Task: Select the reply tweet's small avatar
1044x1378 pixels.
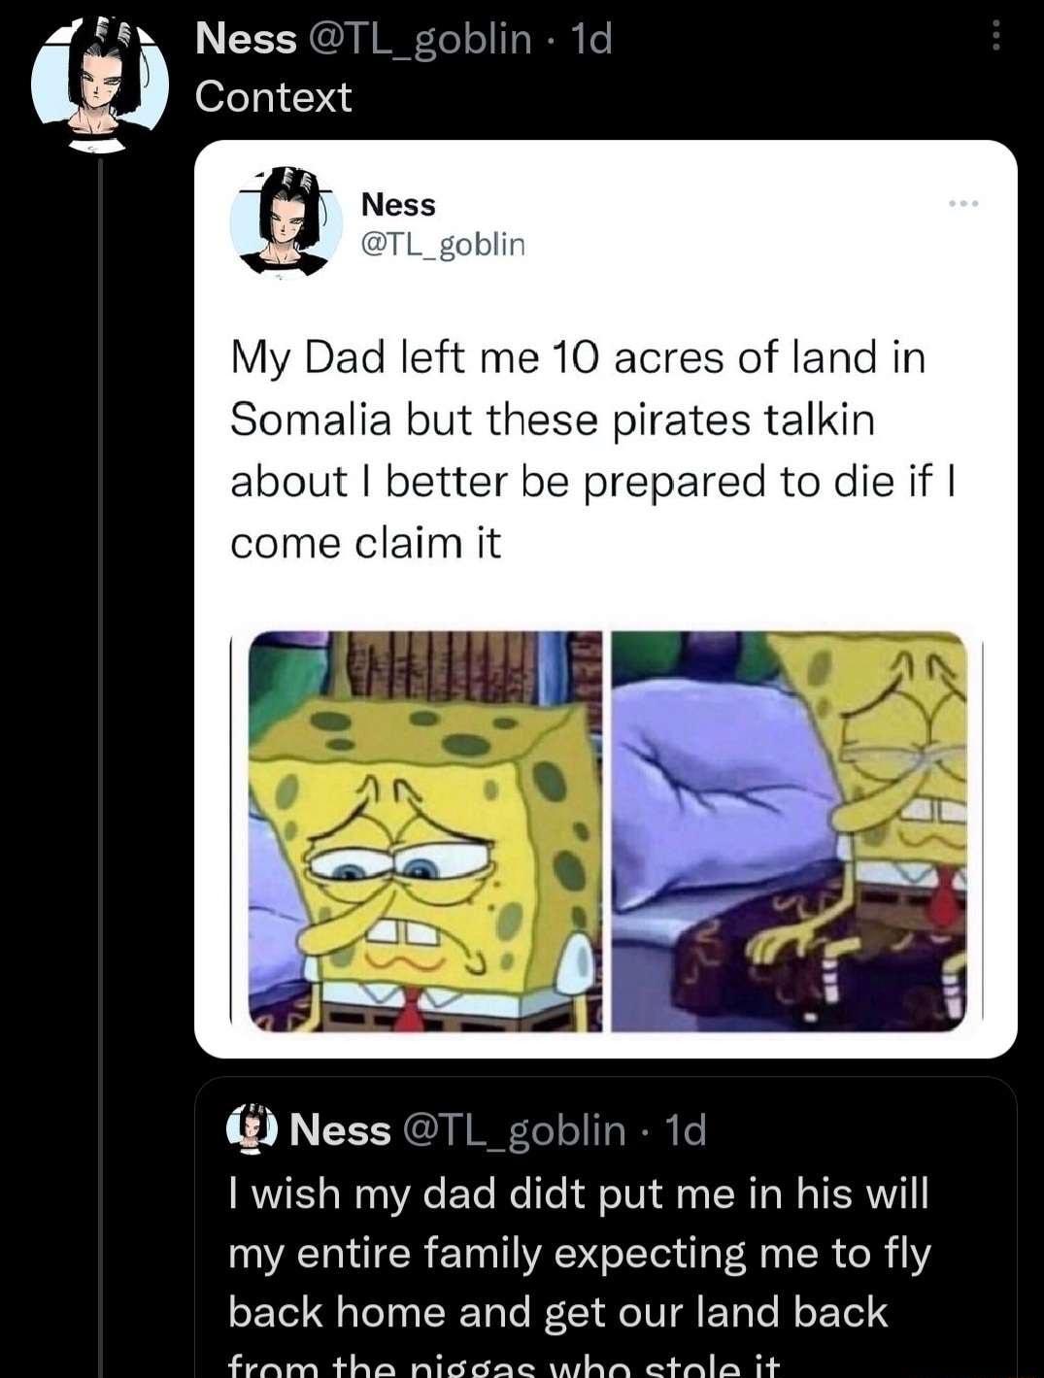Action: click(x=251, y=1129)
